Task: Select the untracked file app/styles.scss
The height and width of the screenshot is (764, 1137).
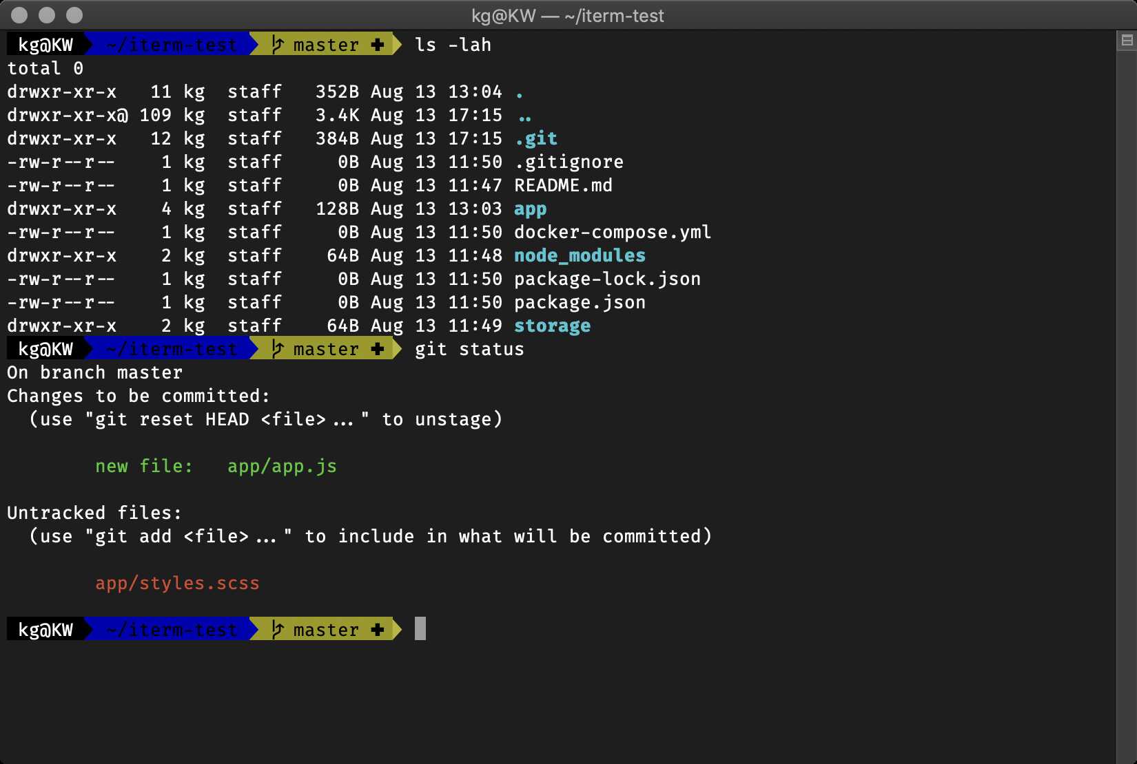Action: [178, 583]
